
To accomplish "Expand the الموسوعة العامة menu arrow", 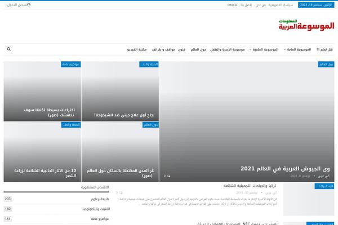I will [x=284, y=49].
